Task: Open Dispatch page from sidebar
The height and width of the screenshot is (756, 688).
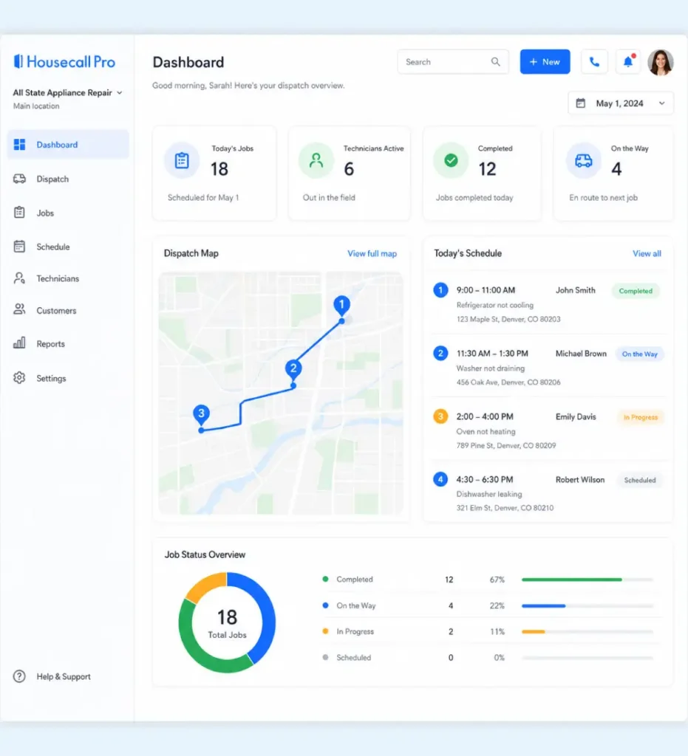Action: click(52, 179)
